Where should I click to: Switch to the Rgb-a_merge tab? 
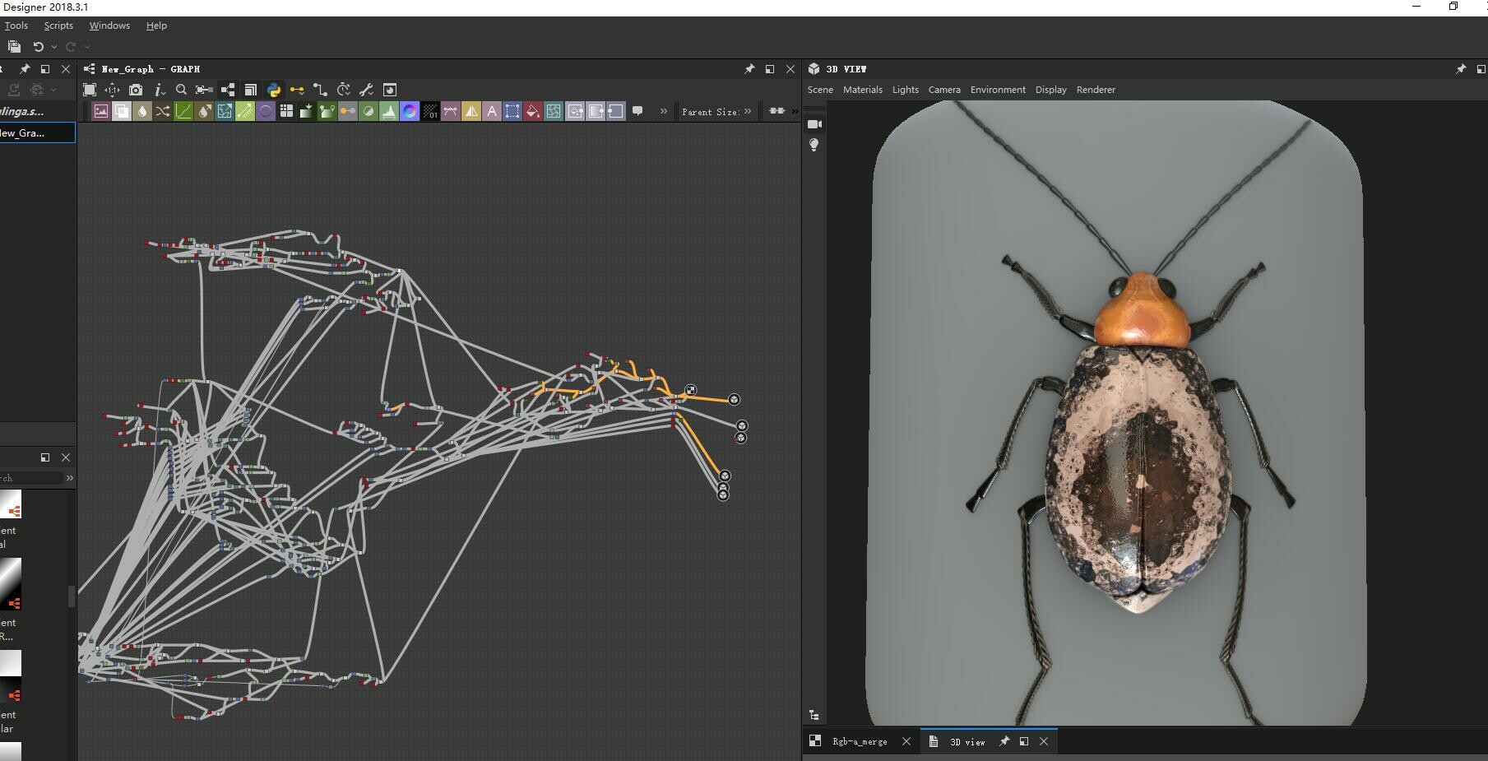click(860, 741)
